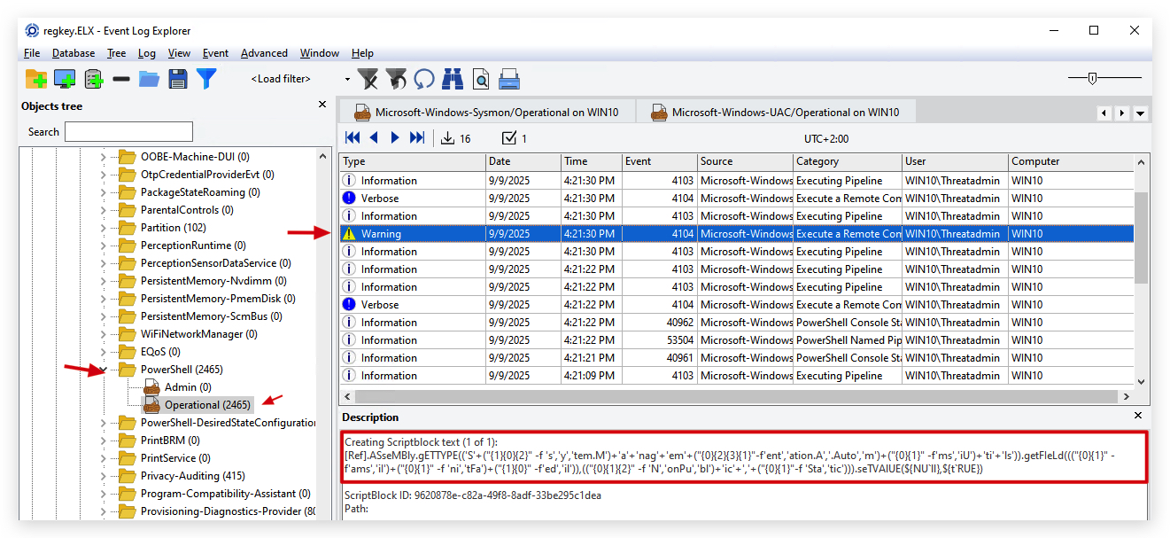This screenshot has height=538, width=1170.
Task: Sort events by the Category column header
Action: click(x=848, y=161)
